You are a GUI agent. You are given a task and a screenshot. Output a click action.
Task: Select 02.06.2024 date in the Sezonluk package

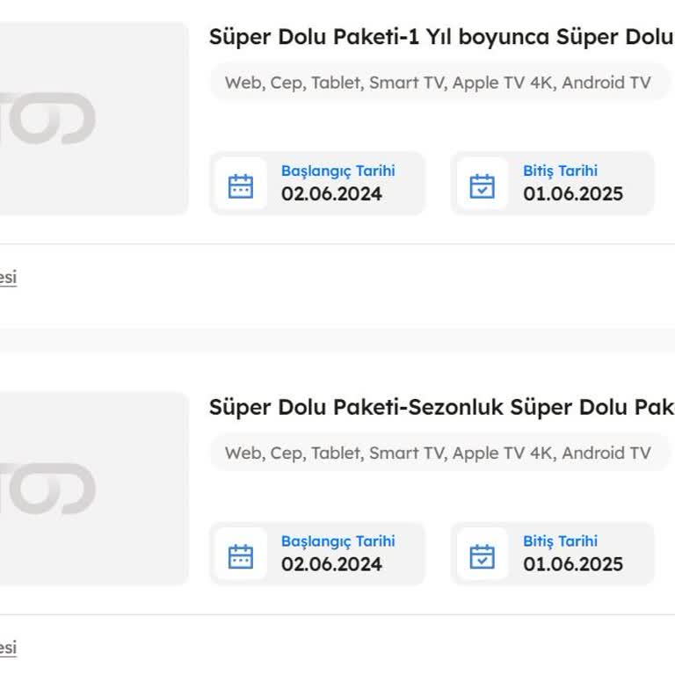[331, 565]
